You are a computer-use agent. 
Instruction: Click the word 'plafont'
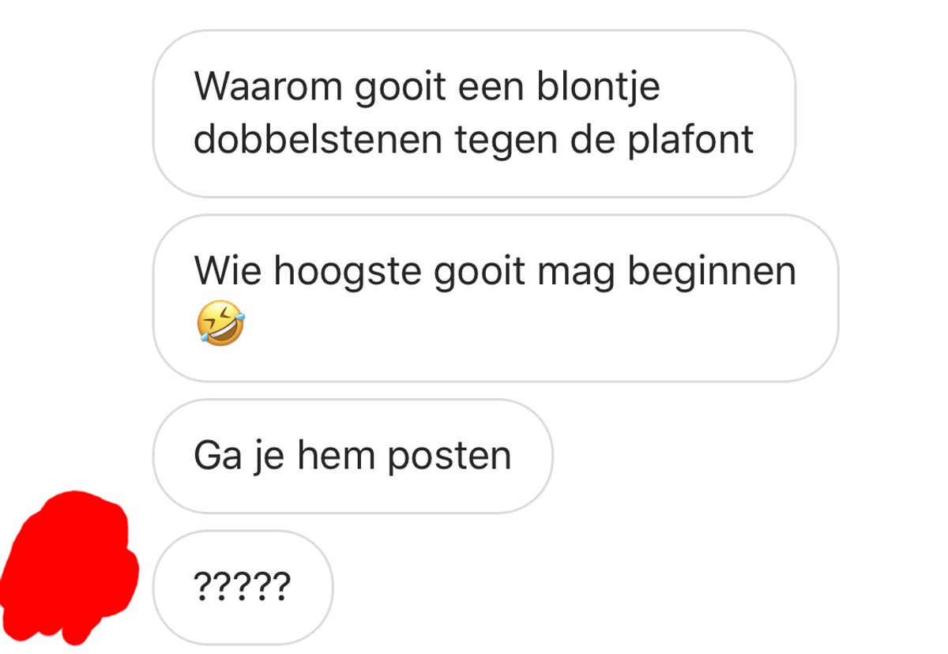[x=690, y=140]
